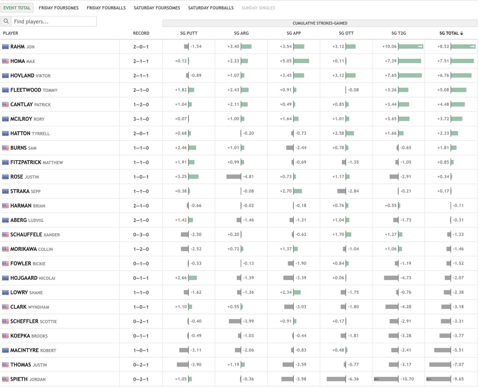Click the US flag beside Cantlay Patrick
The image size is (479, 387).
[5, 104]
